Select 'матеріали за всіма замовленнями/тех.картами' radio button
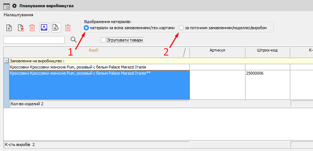Image resolution: width=313 pixels, height=151 pixels. pos(86,28)
